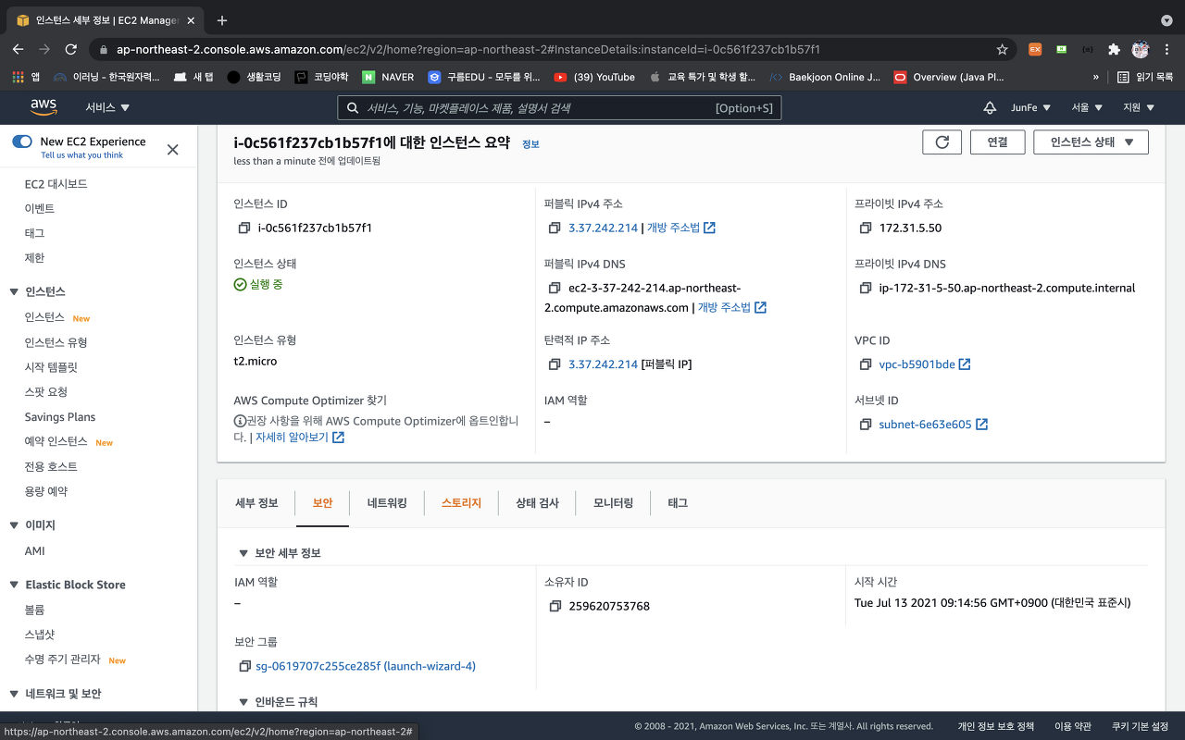
Task: Switch to the 상태 검사 tab
Action: (x=537, y=503)
